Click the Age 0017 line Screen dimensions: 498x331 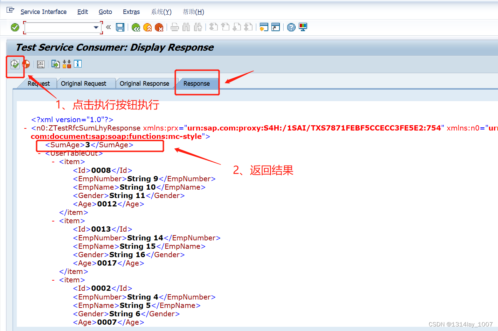(x=109, y=263)
